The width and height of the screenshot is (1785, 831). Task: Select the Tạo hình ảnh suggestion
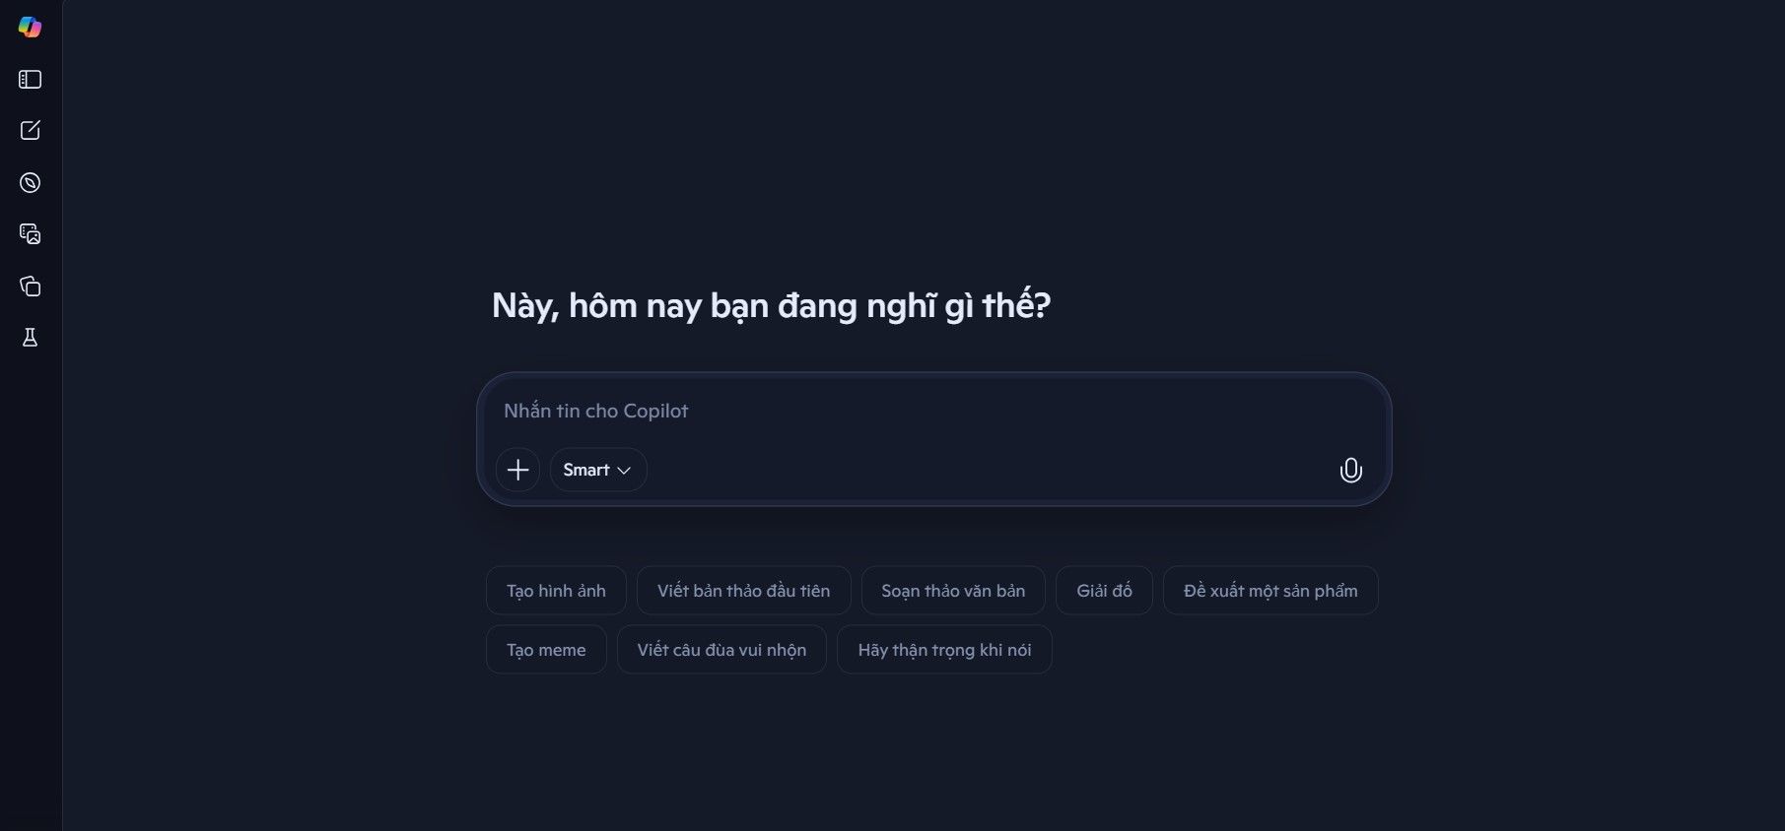555,591
